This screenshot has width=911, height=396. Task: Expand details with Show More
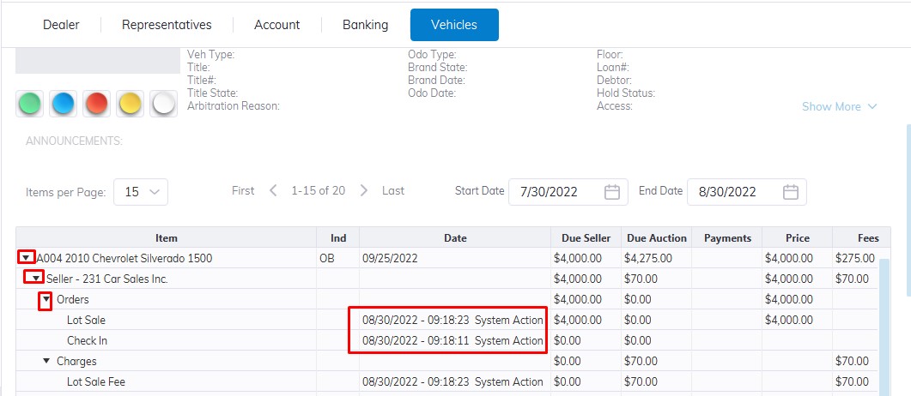coord(839,106)
